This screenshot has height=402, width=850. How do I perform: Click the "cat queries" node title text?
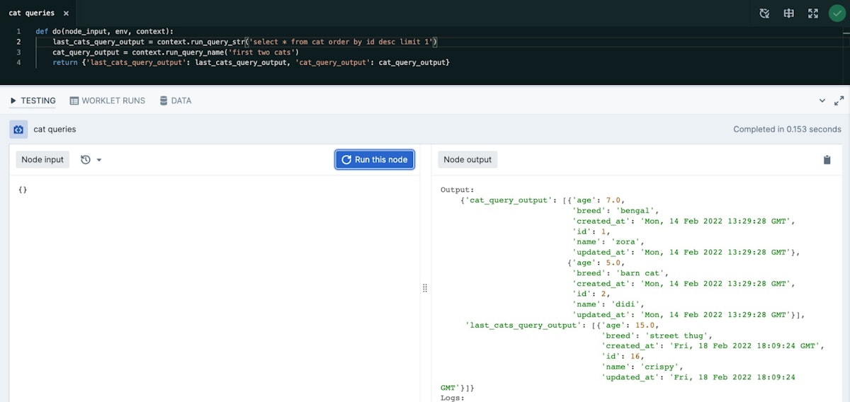(x=55, y=130)
